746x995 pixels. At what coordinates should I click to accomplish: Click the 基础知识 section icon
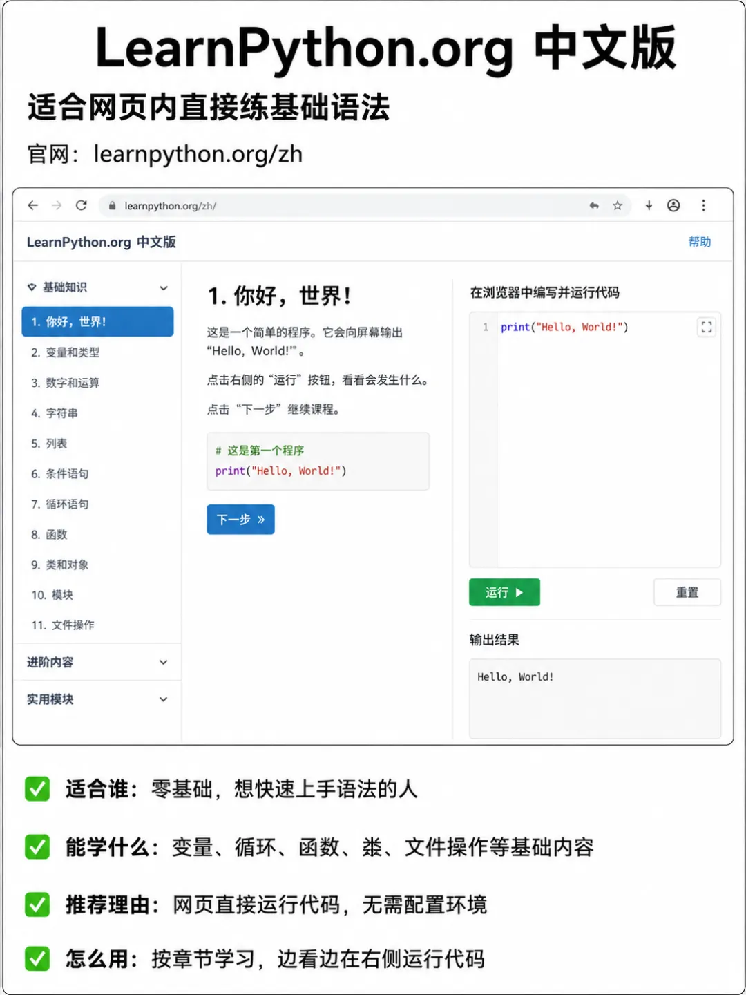tap(32, 287)
